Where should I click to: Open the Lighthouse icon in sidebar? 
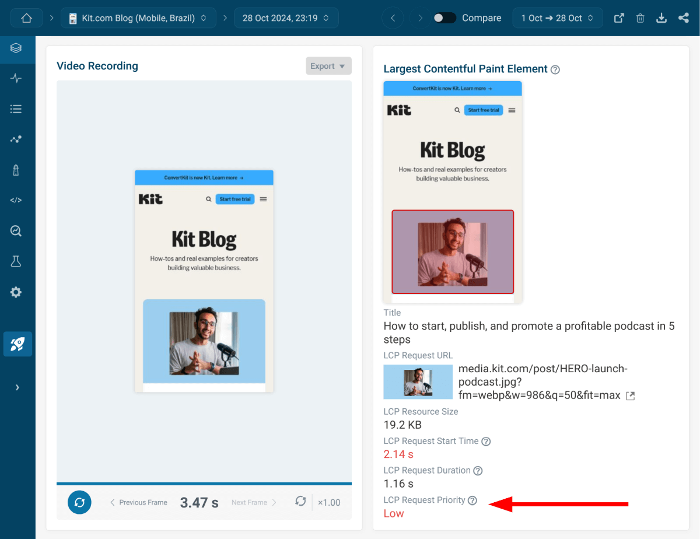tap(16, 170)
